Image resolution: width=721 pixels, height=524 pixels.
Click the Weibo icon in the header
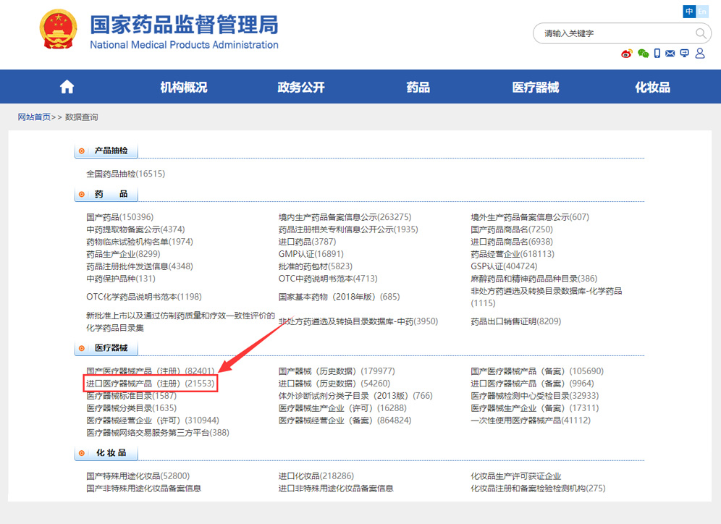pyautogui.click(x=627, y=54)
